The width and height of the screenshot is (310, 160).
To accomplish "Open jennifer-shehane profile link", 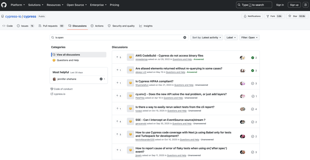I will coord(67,79).
